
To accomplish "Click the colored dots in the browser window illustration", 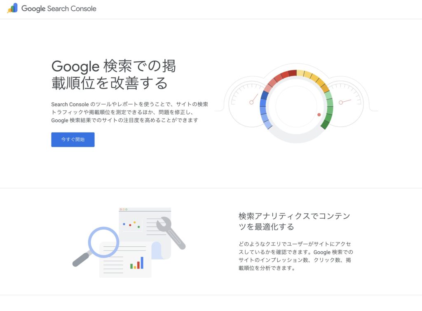I will [x=131, y=224].
